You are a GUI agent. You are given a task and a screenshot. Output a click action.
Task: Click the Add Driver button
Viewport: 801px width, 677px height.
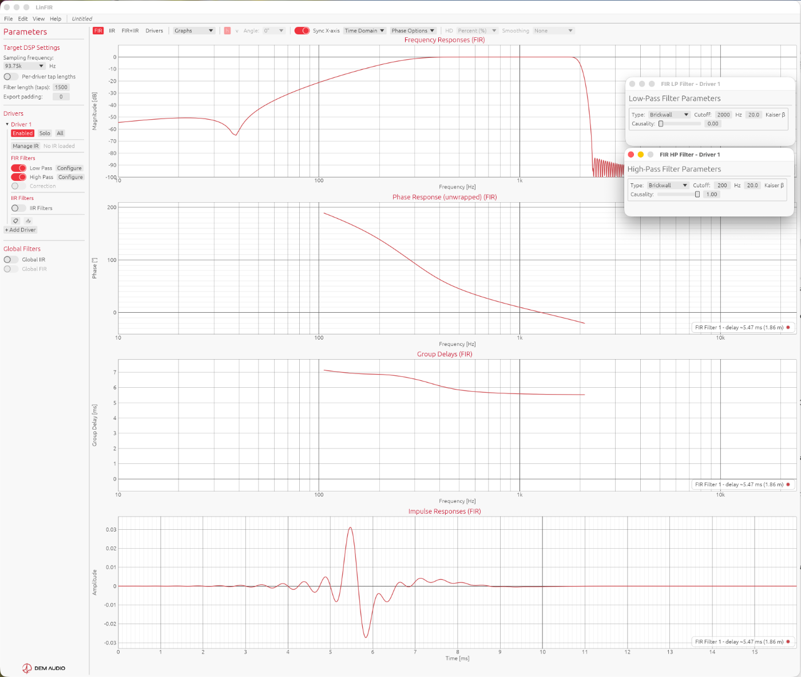(21, 230)
